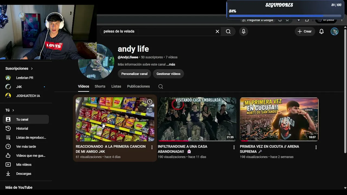Screen dimensions: 347x195
Task: Open Ver más tarde in the sidebar
Action: (x=26, y=147)
